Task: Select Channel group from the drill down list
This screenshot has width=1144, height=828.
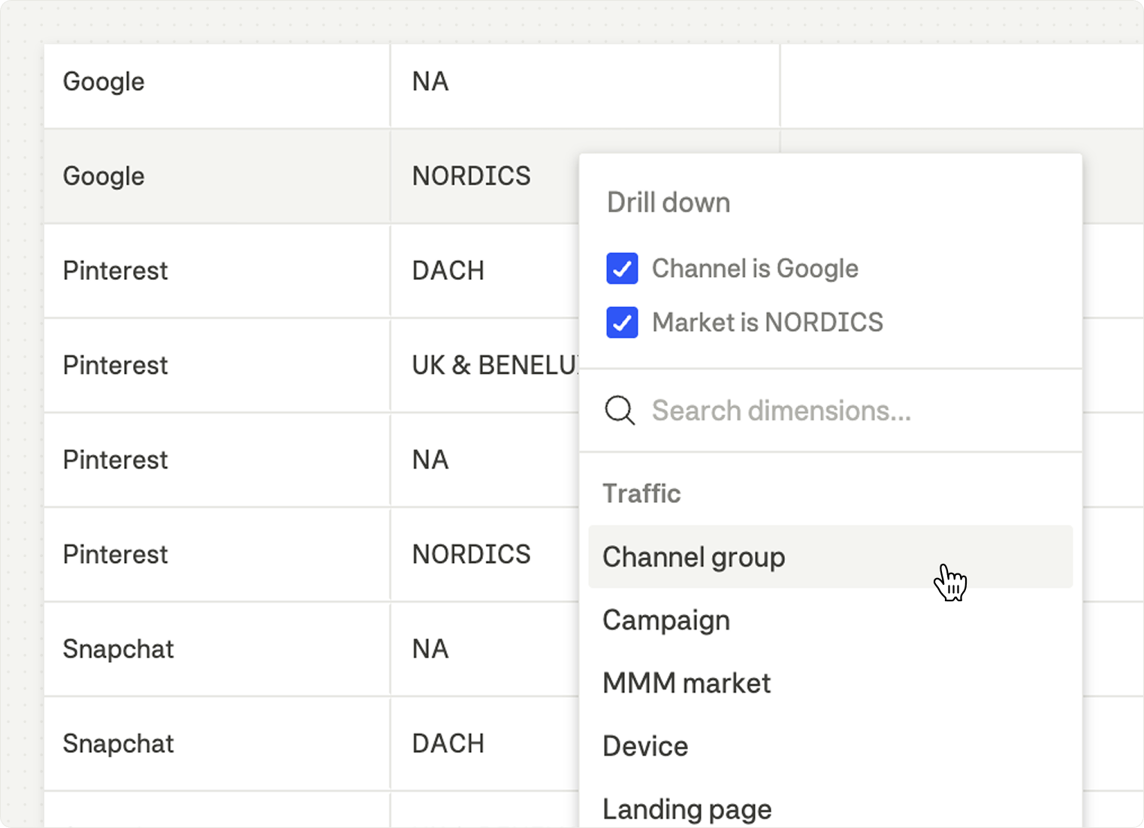Action: tap(693, 557)
